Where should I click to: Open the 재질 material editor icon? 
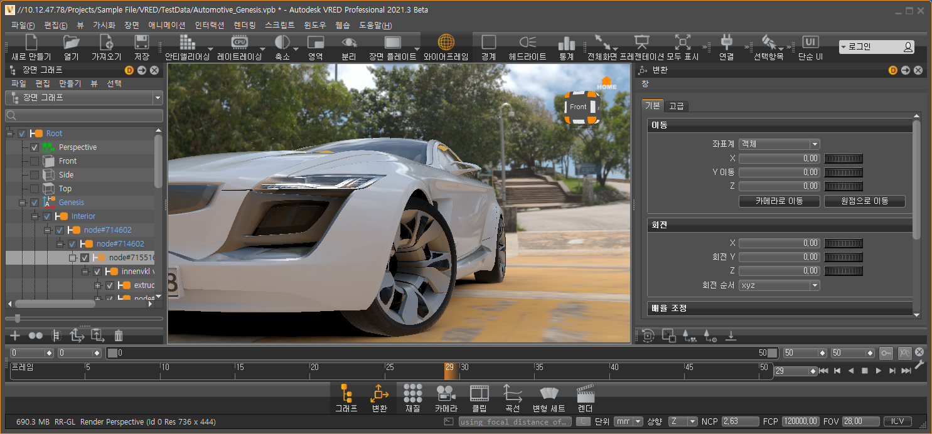click(412, 394)
